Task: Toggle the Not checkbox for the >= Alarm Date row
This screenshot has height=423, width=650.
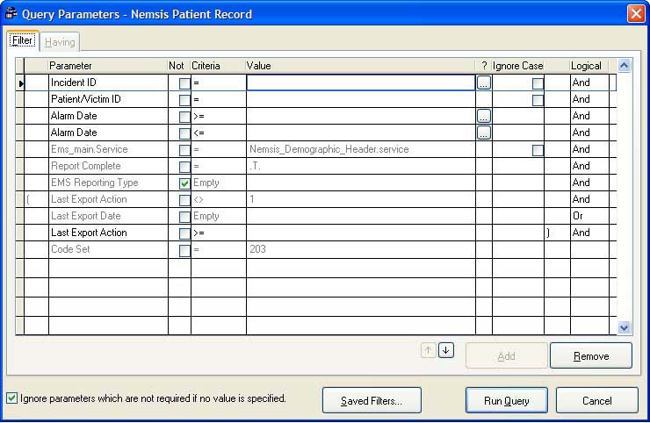Action: (x=184, y=117)
